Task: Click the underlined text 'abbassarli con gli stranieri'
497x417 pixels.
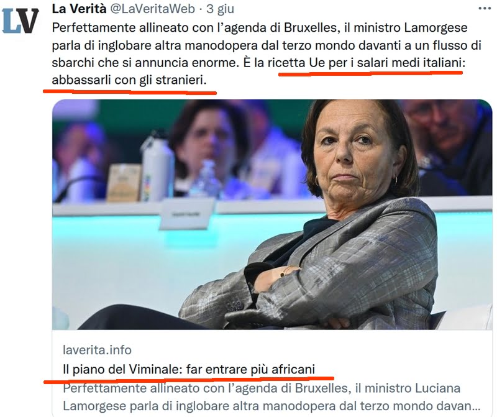Action: coord(127,80)
